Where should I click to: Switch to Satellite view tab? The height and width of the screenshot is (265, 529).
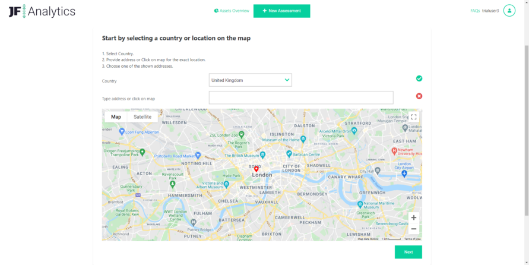pos(142,117)
